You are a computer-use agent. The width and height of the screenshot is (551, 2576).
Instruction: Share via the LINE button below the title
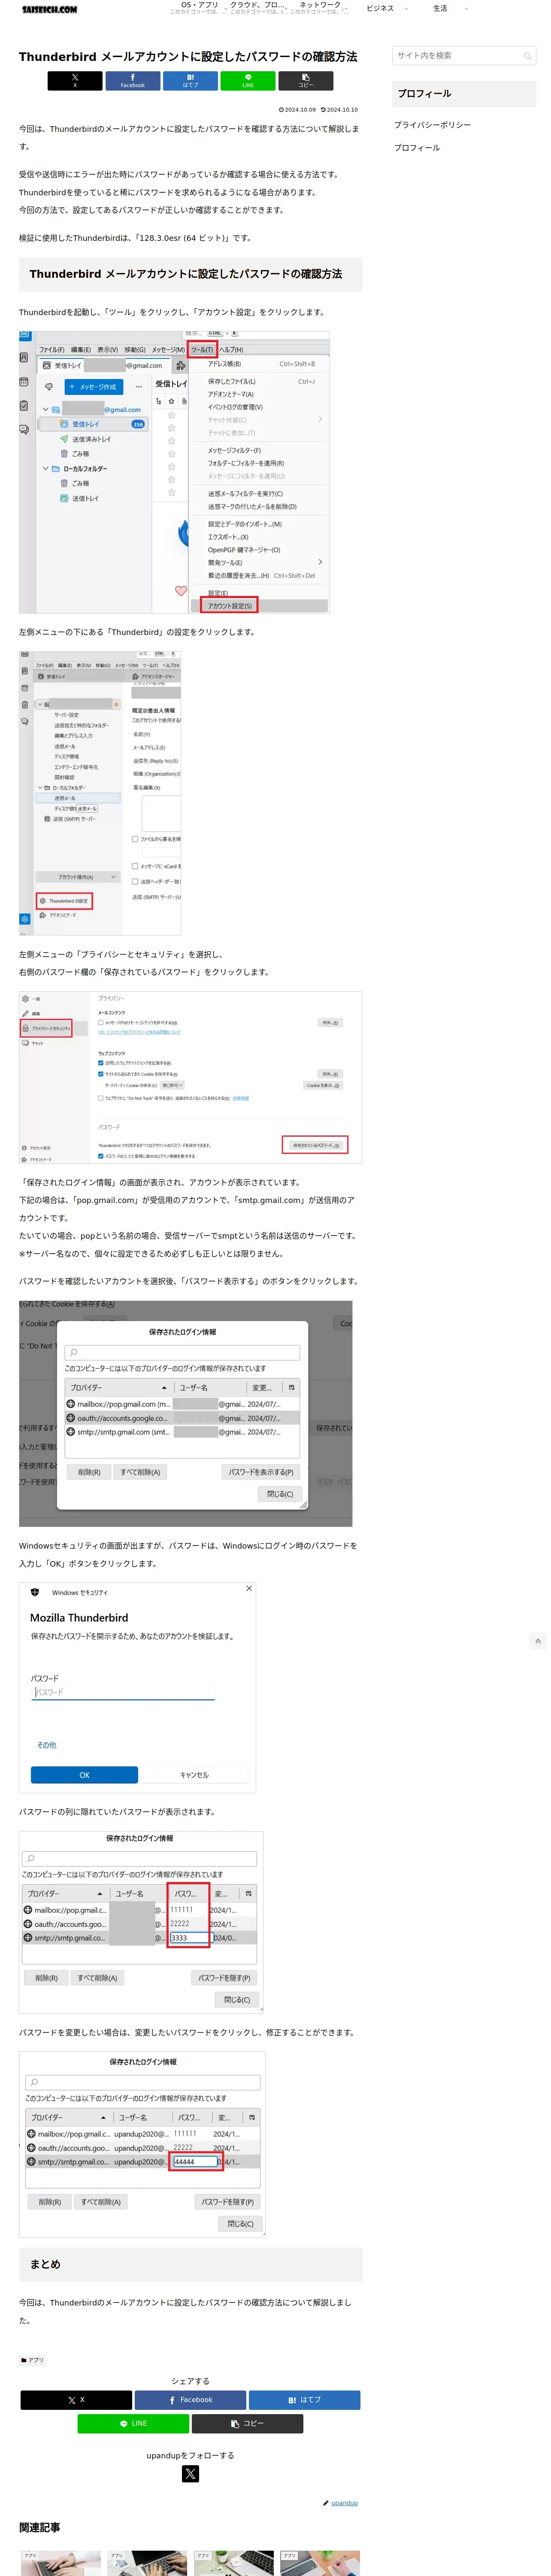(248, 81)
